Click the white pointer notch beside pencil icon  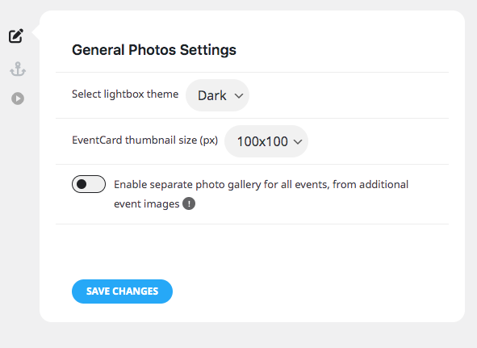(36, 32)
